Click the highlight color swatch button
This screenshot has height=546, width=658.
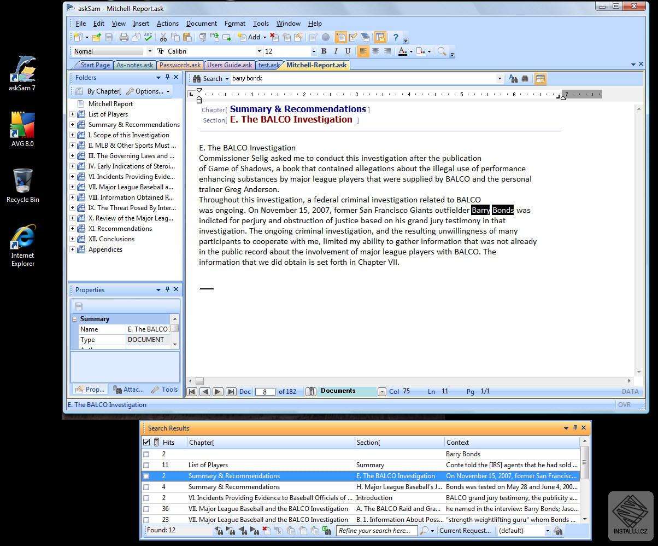click(x=420, y=51)
